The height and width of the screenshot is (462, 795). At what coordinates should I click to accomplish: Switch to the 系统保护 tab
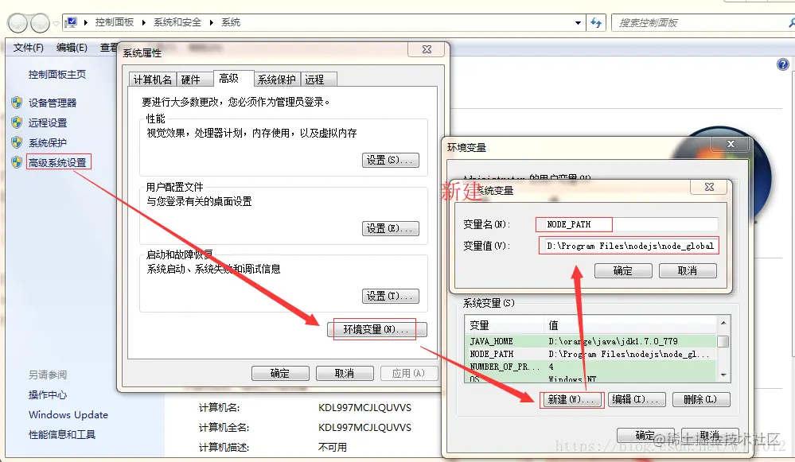276,80
